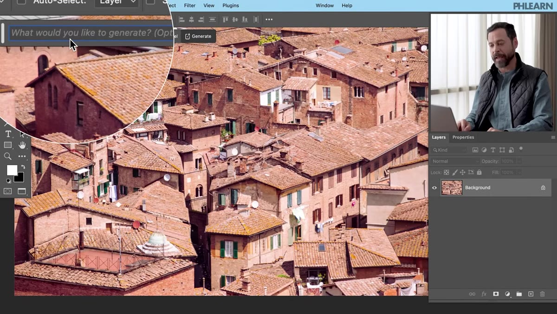Toggle pixel layer filter icon
The image size is (557, 314).
475,150
